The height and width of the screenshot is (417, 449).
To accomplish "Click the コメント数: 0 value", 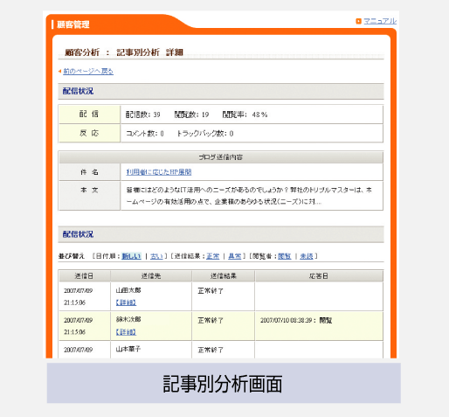I will click(x=145, y=134).
